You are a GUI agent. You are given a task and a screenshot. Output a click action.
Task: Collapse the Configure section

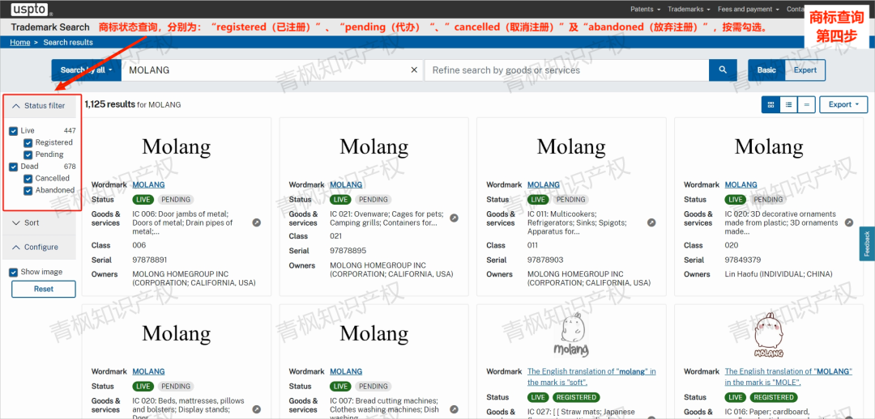[39, 248]
